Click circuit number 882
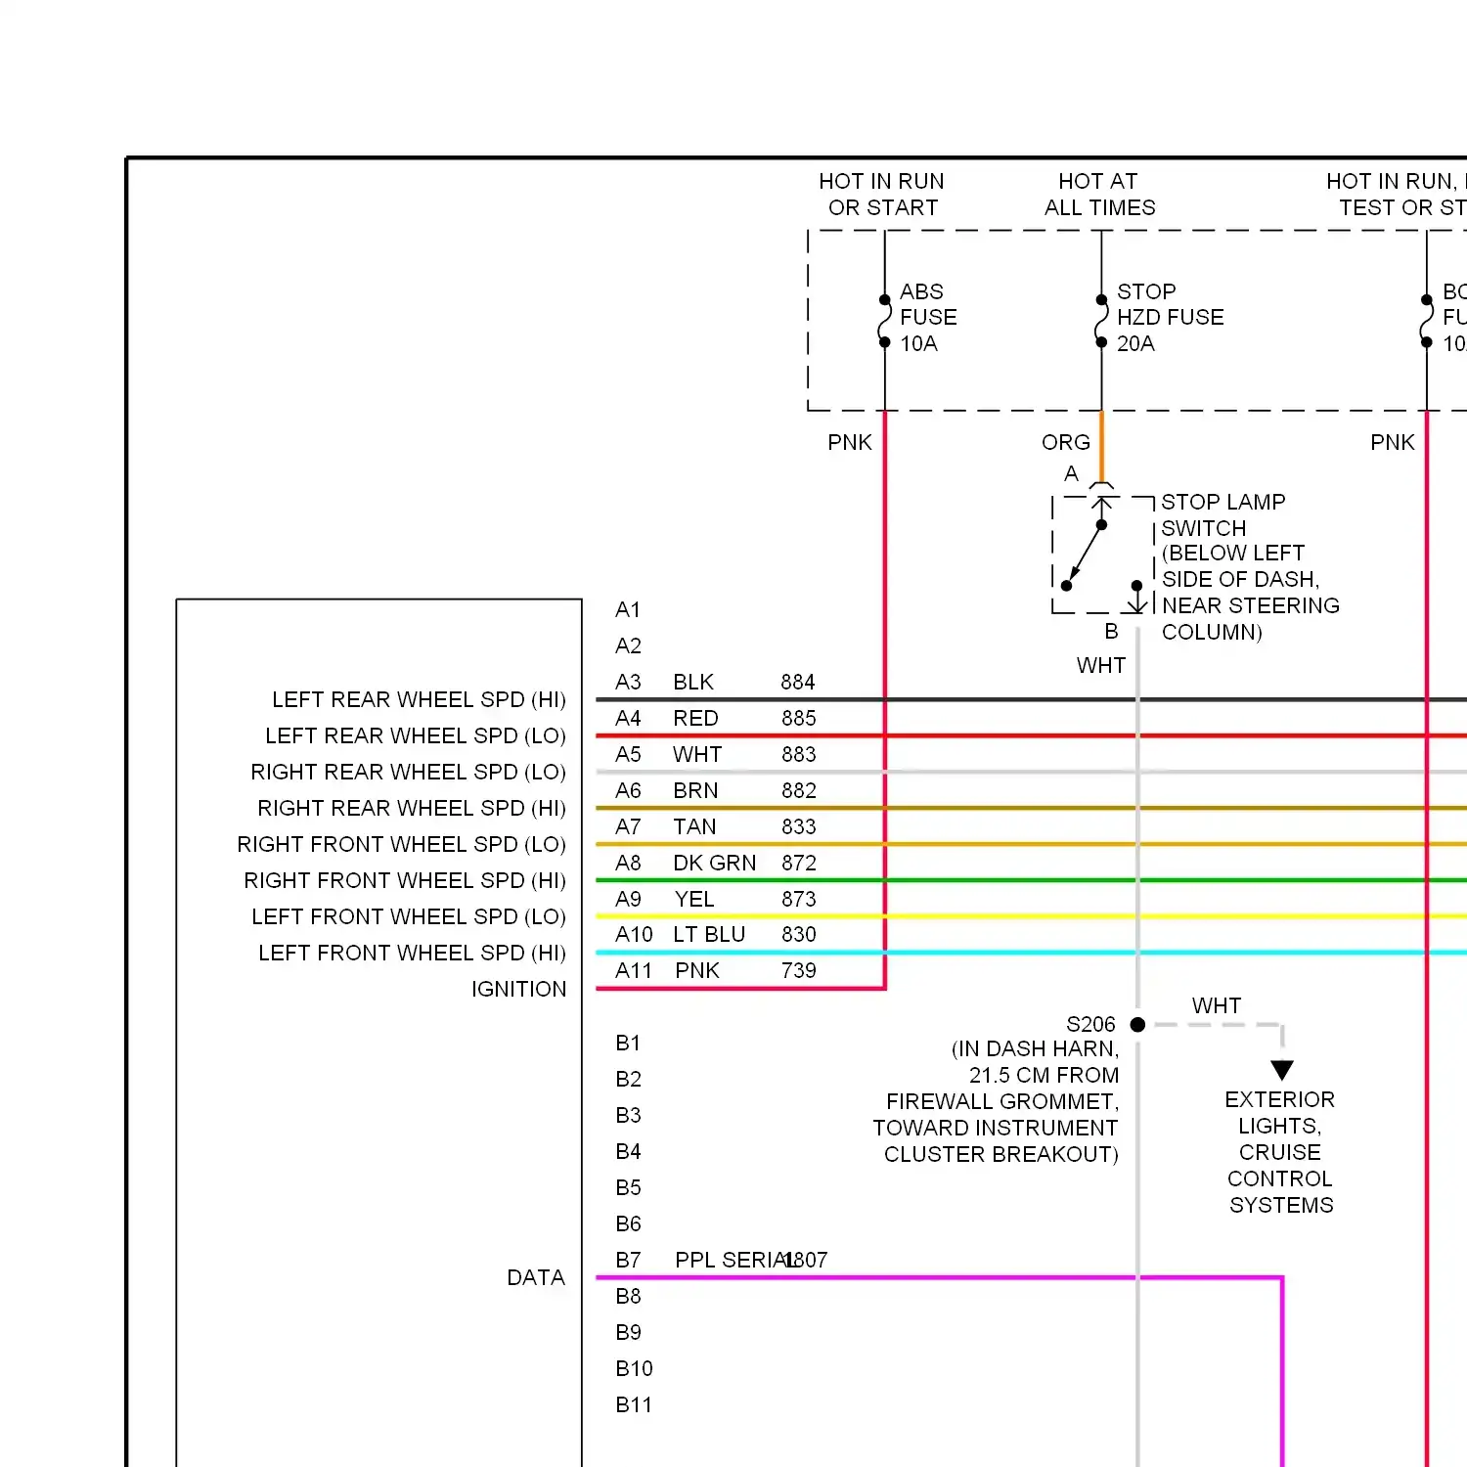The image size is (1467, 1467). click(798, 791)
